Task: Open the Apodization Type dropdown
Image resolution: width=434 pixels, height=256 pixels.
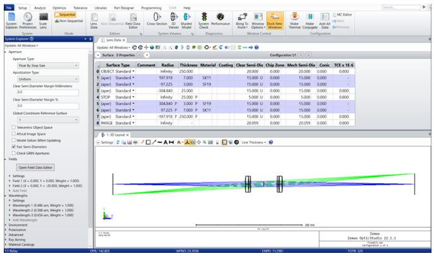Action: click(x=48, y=79)
